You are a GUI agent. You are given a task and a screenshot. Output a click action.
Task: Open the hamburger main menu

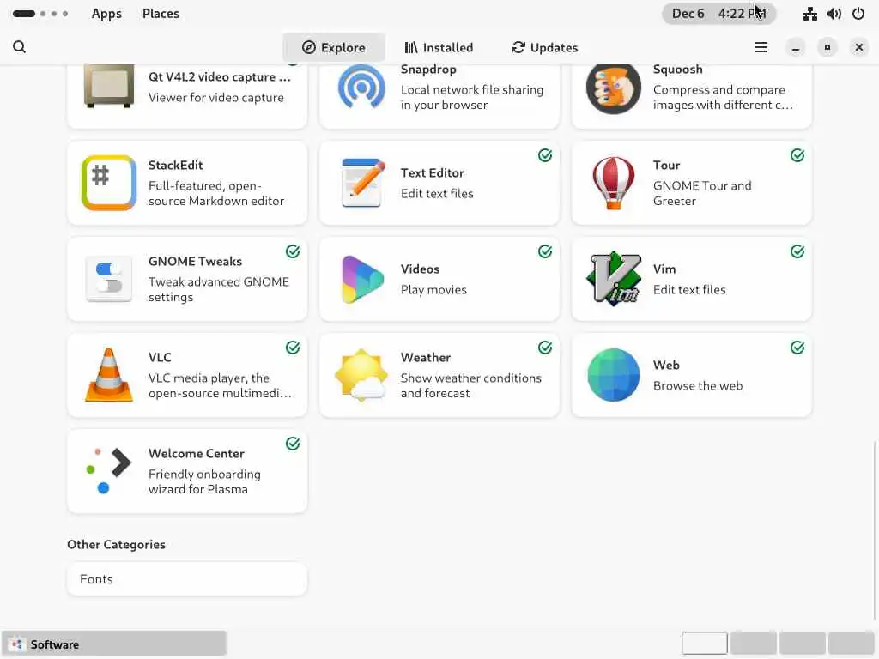[761, 48]
